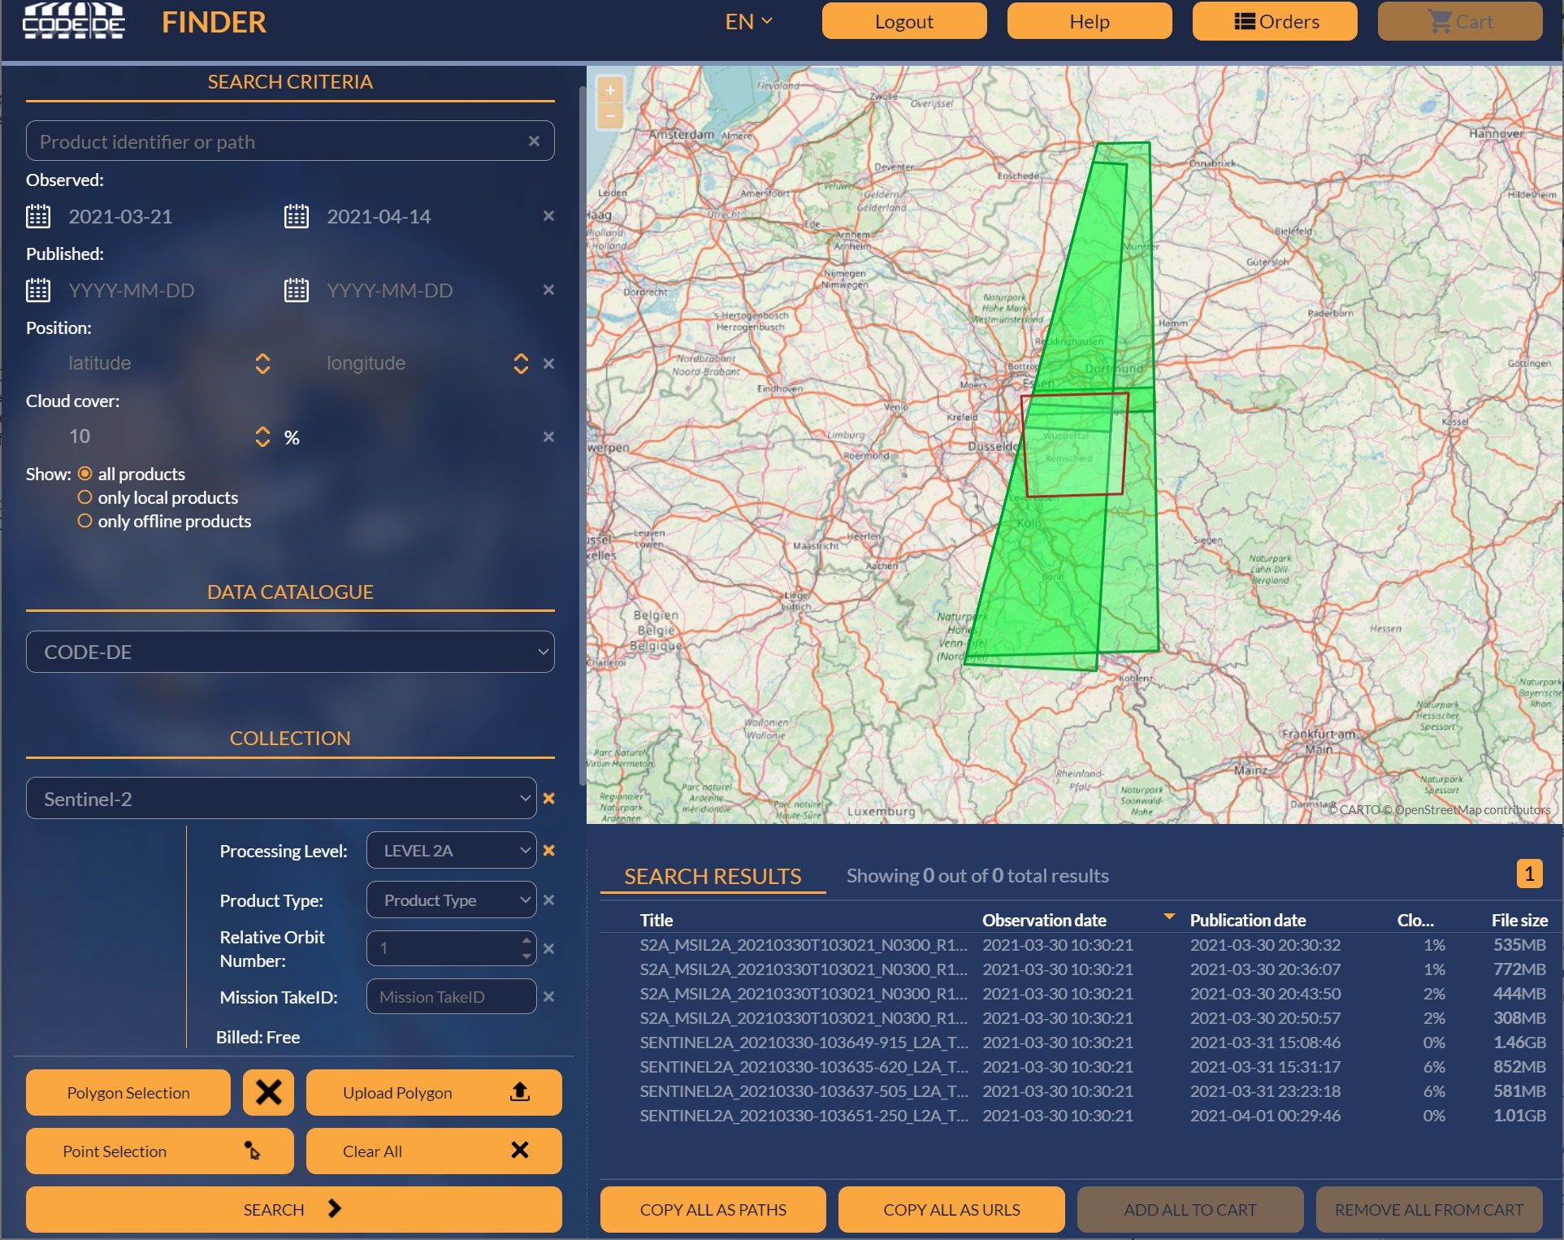The image size is (1564, 1240).
Task: Open the Orders list
Action: coord(1275,21)
